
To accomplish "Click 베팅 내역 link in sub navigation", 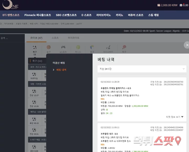I will [x=34, y=24].
